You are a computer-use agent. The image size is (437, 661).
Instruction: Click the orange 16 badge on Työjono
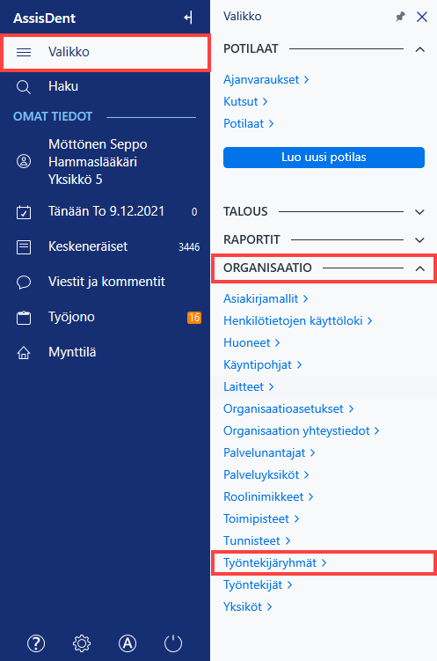point(194,318)
